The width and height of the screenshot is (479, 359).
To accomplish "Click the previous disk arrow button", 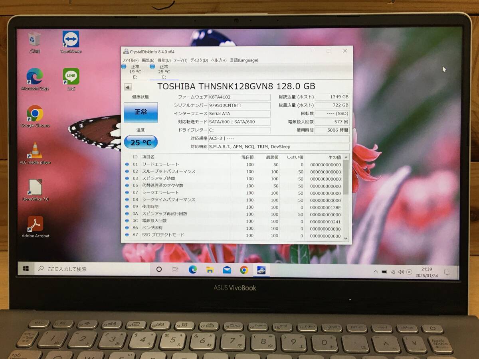I will [x=128, y=87].
